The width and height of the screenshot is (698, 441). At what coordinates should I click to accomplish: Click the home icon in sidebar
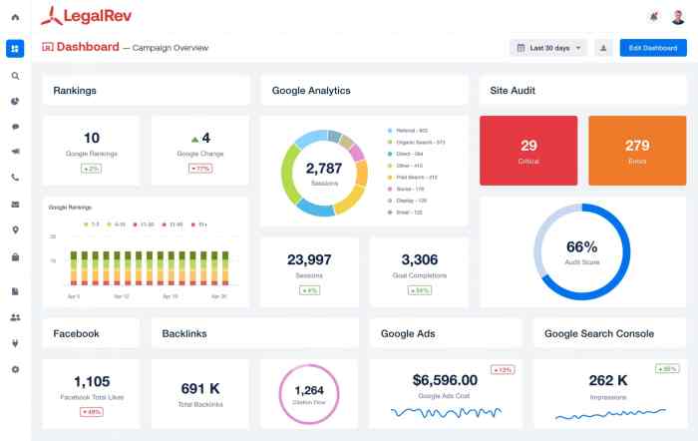pyautogui.click(x=15, y=17)
